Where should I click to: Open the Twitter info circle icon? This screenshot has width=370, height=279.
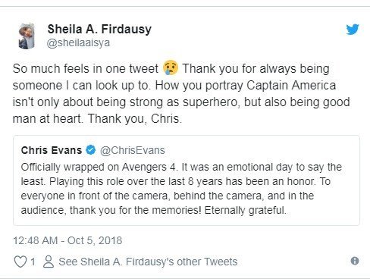pyautogui.click(x=355, y=261)
